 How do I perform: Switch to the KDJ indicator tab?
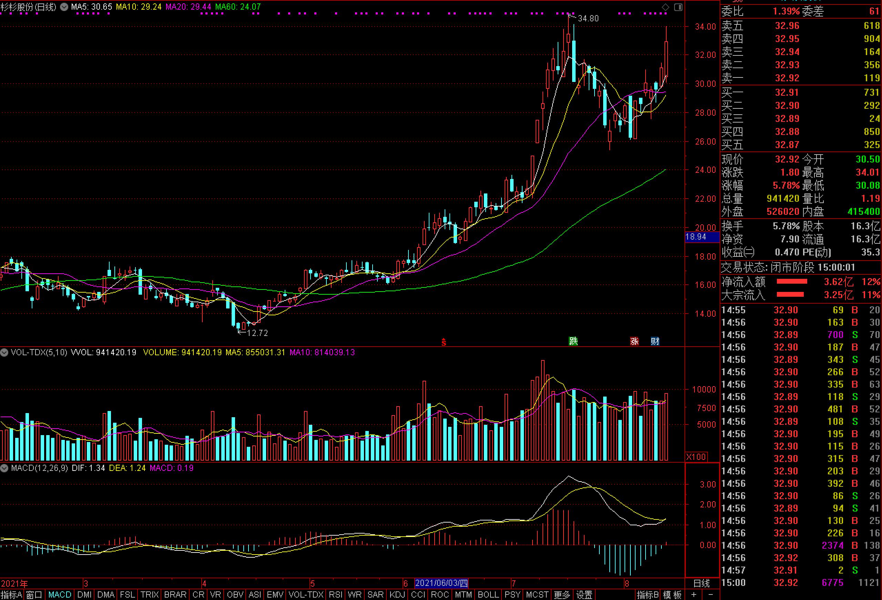pyautogui.click(x=397, y=595)
